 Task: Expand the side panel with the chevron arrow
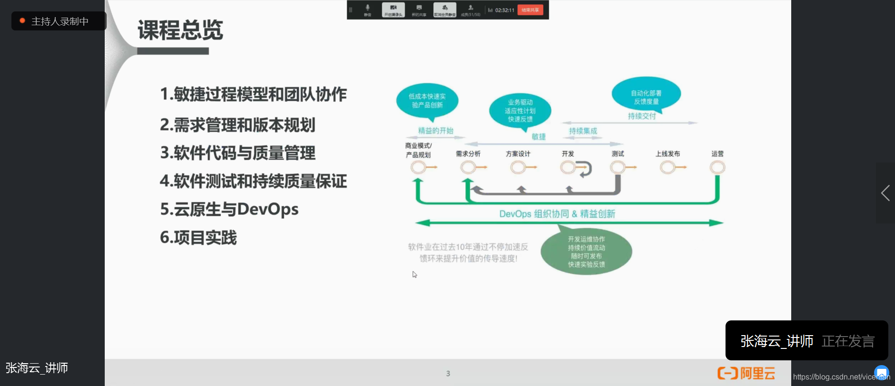click(x=885, y=193)
